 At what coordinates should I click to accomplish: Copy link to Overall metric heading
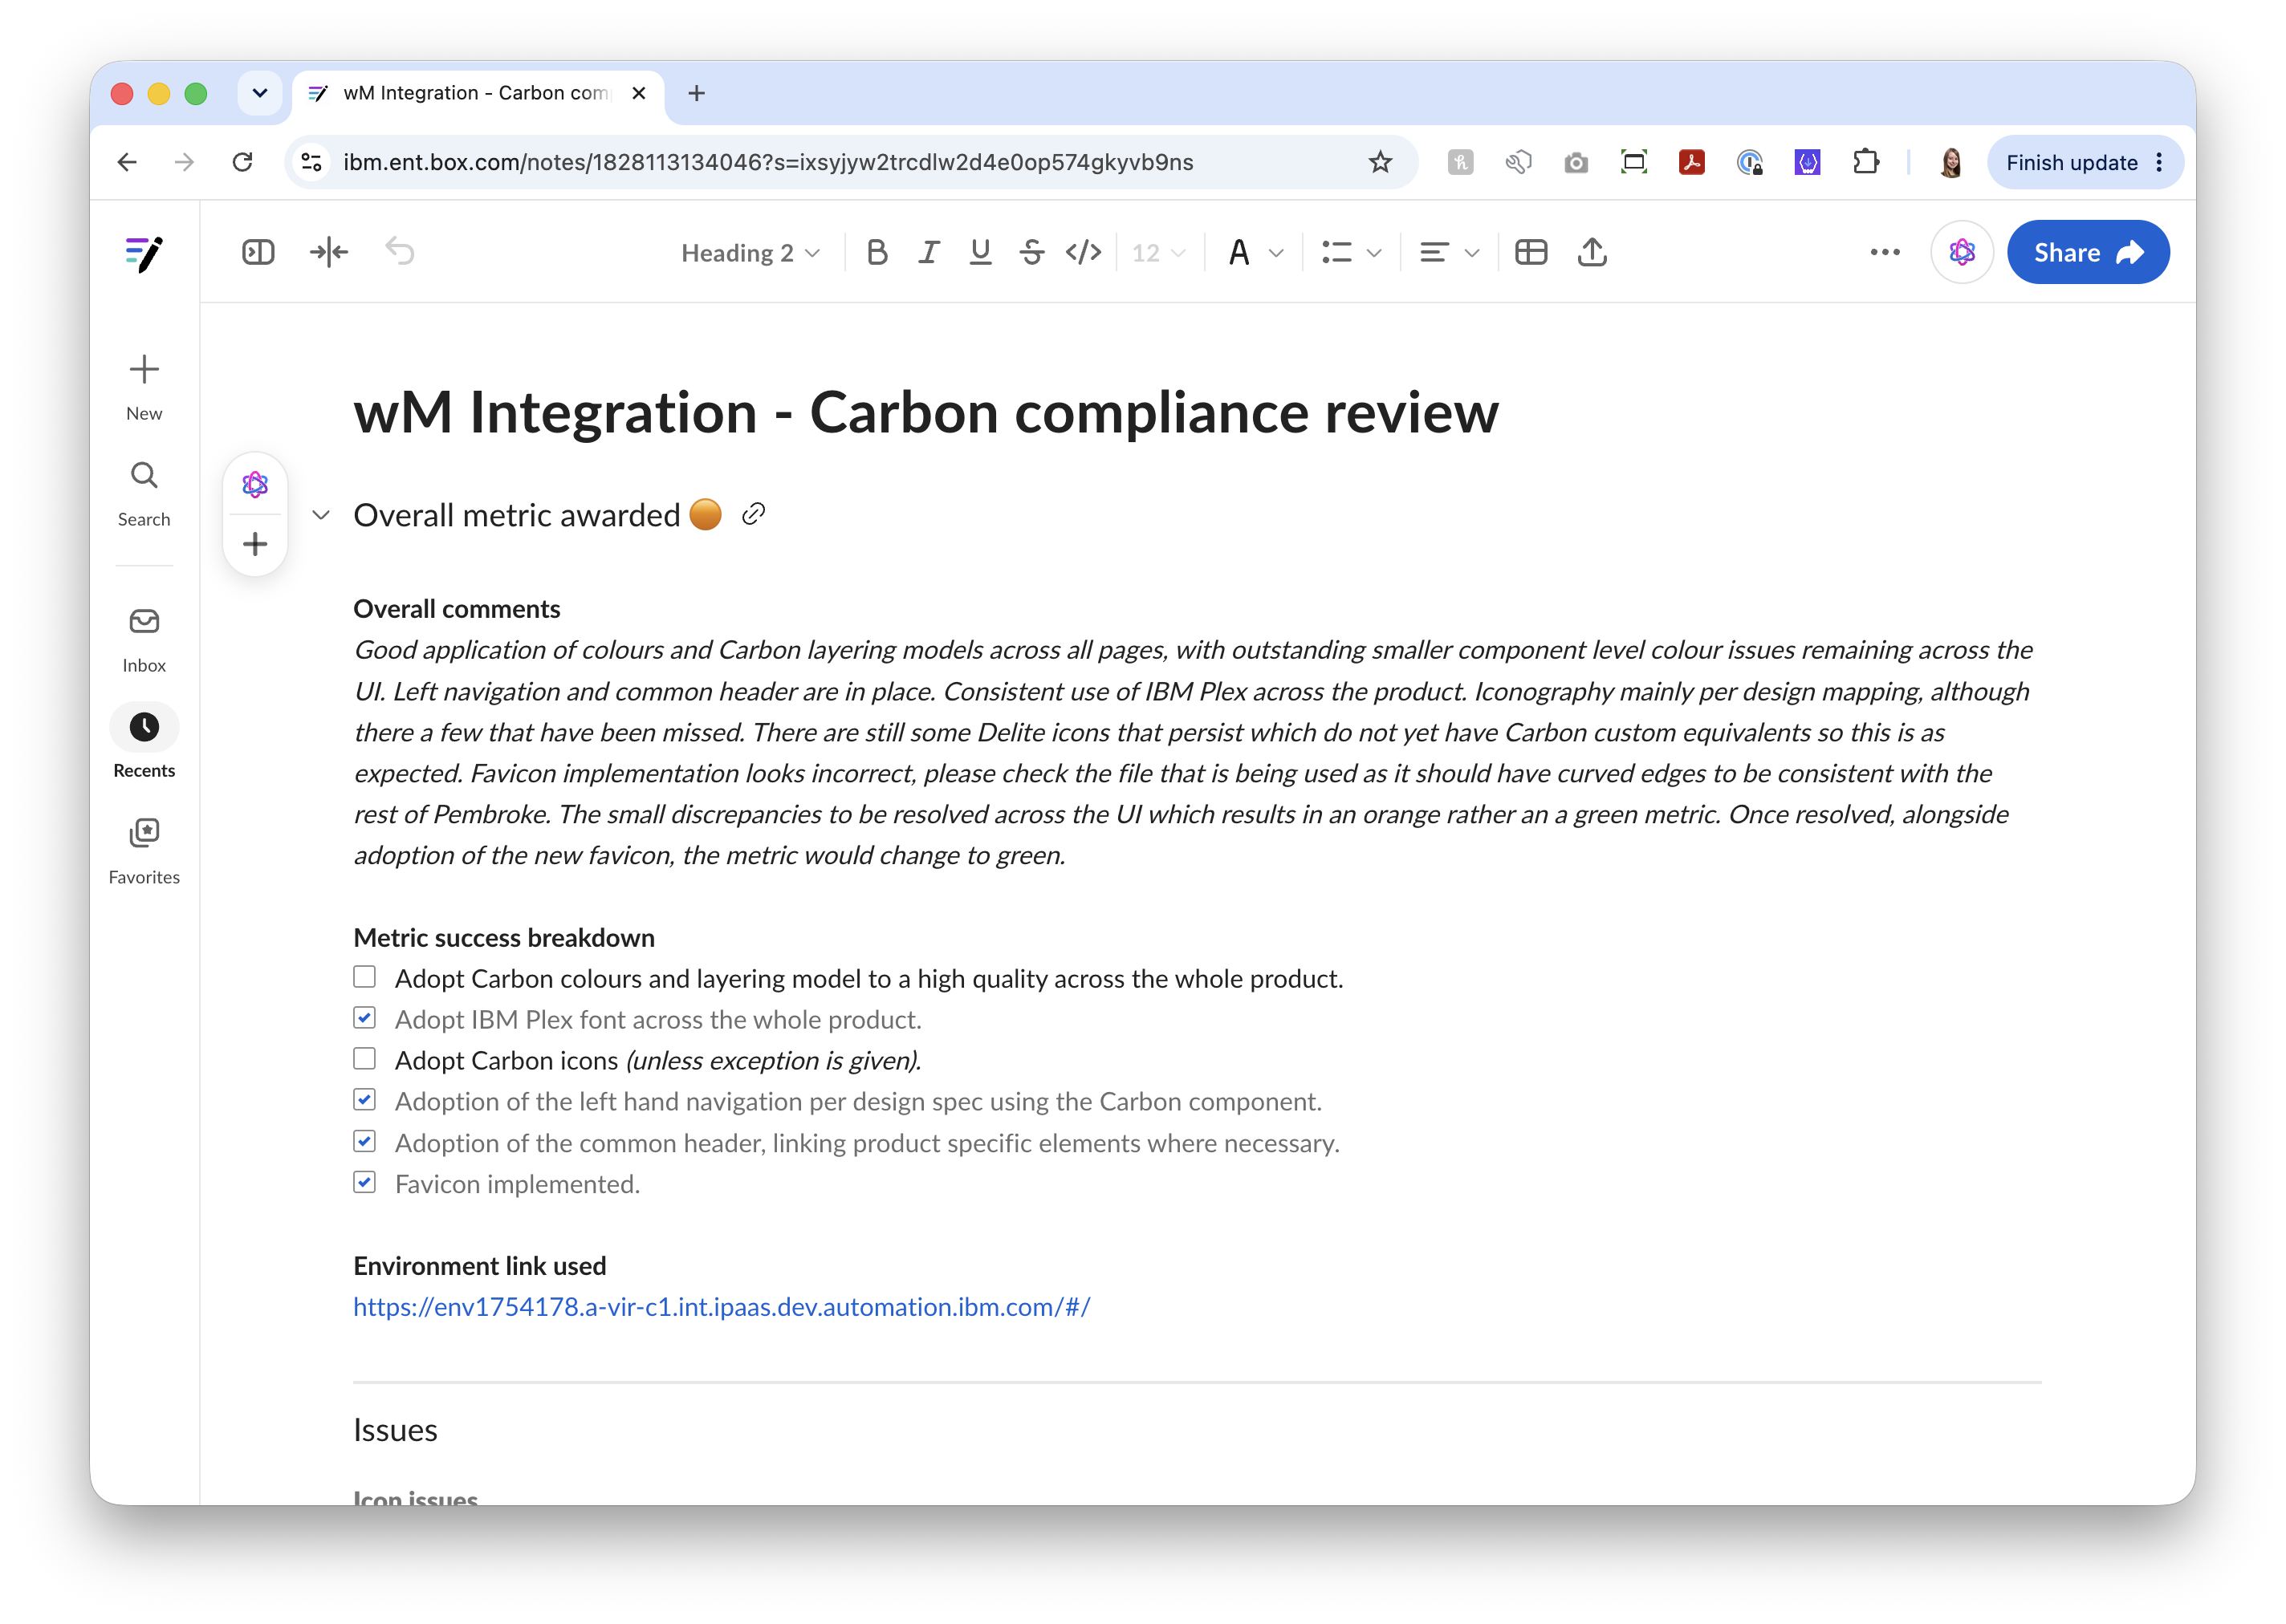754,514
